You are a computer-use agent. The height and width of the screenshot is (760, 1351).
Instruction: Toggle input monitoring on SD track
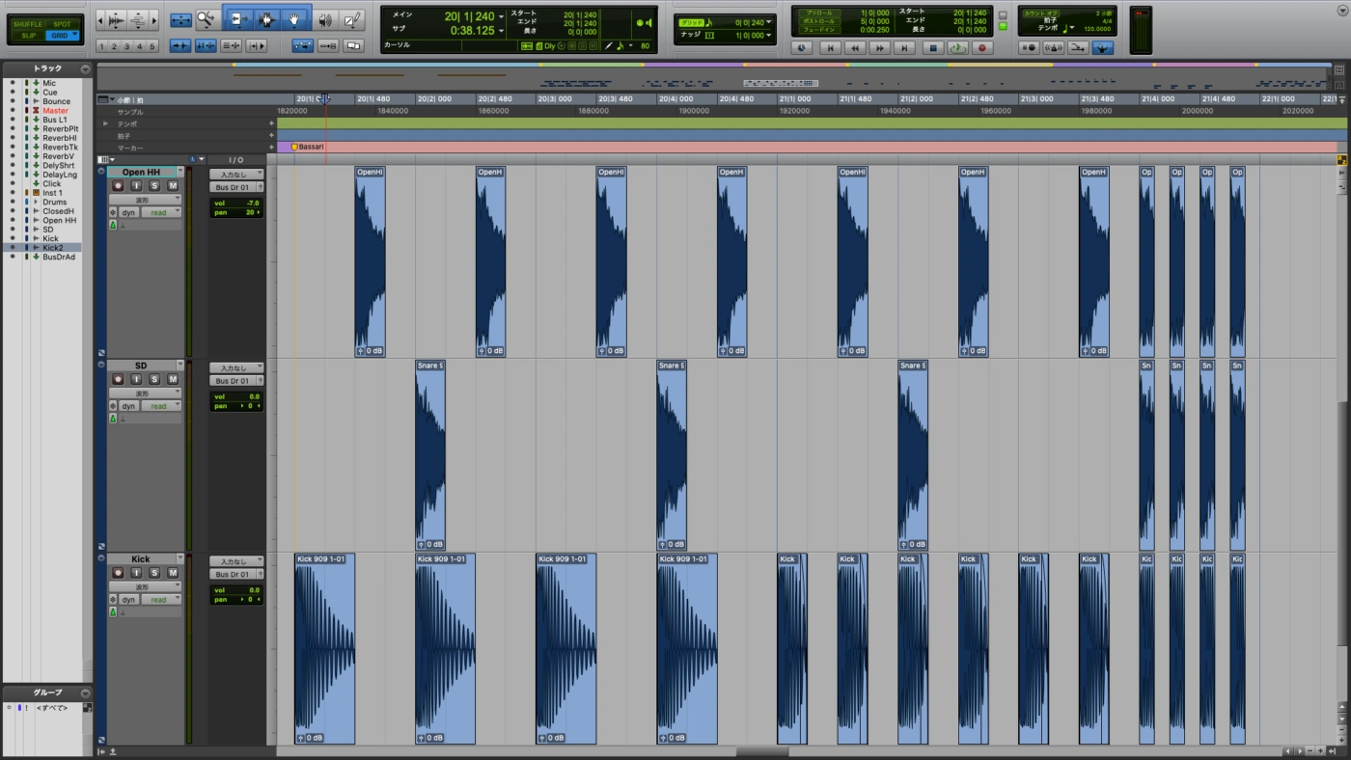pos(136,380)
